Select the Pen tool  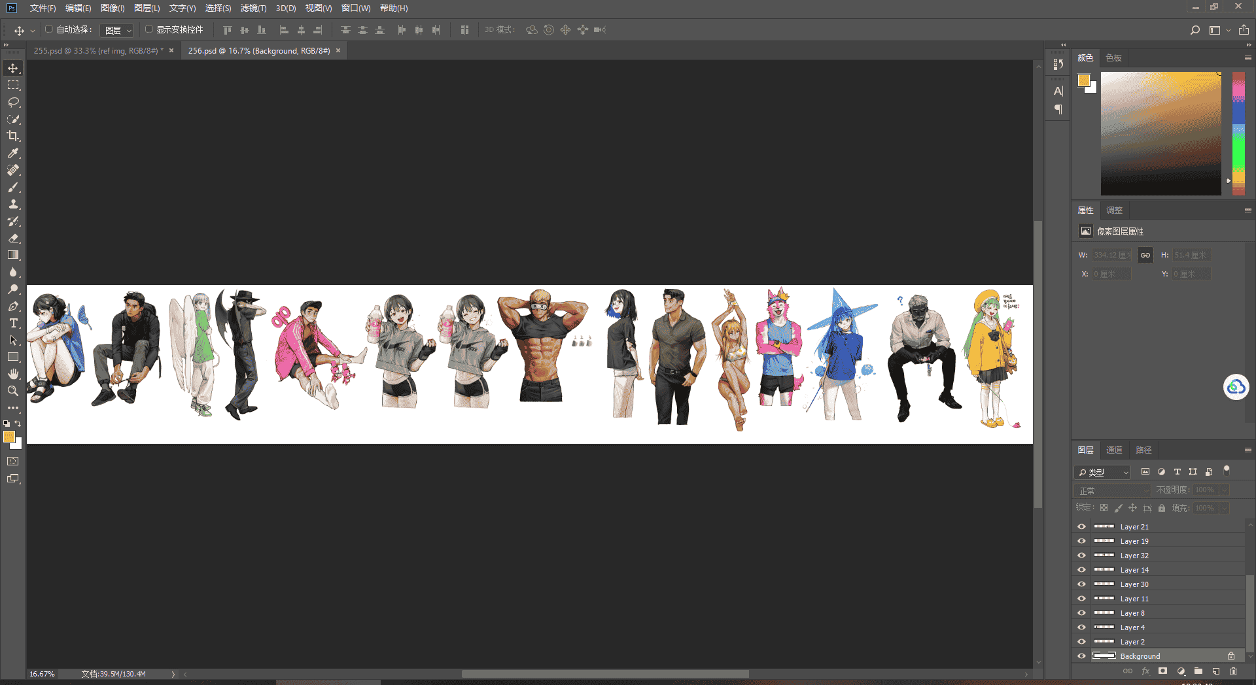(x=13, y=306)
